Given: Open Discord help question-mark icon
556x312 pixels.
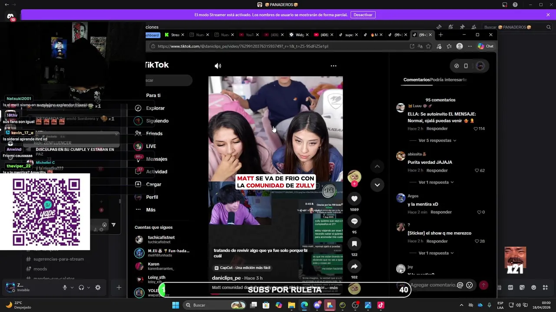Looking at the screenshot, I should point(515,5).
